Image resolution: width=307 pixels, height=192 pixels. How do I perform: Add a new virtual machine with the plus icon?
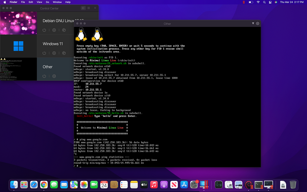[x=95, y=8]
